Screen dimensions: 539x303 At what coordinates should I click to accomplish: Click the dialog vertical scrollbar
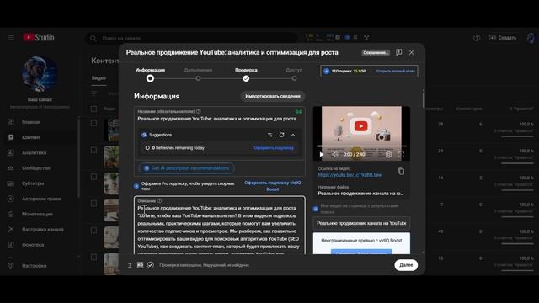(424, 99)
